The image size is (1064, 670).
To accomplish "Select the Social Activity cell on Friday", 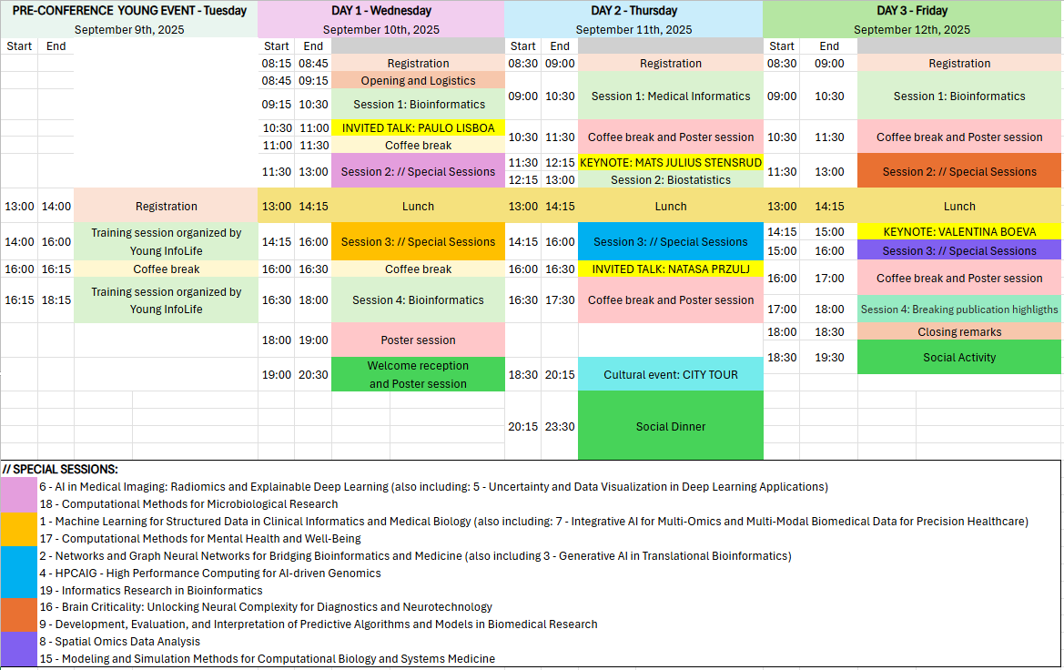I will (959, 357).
